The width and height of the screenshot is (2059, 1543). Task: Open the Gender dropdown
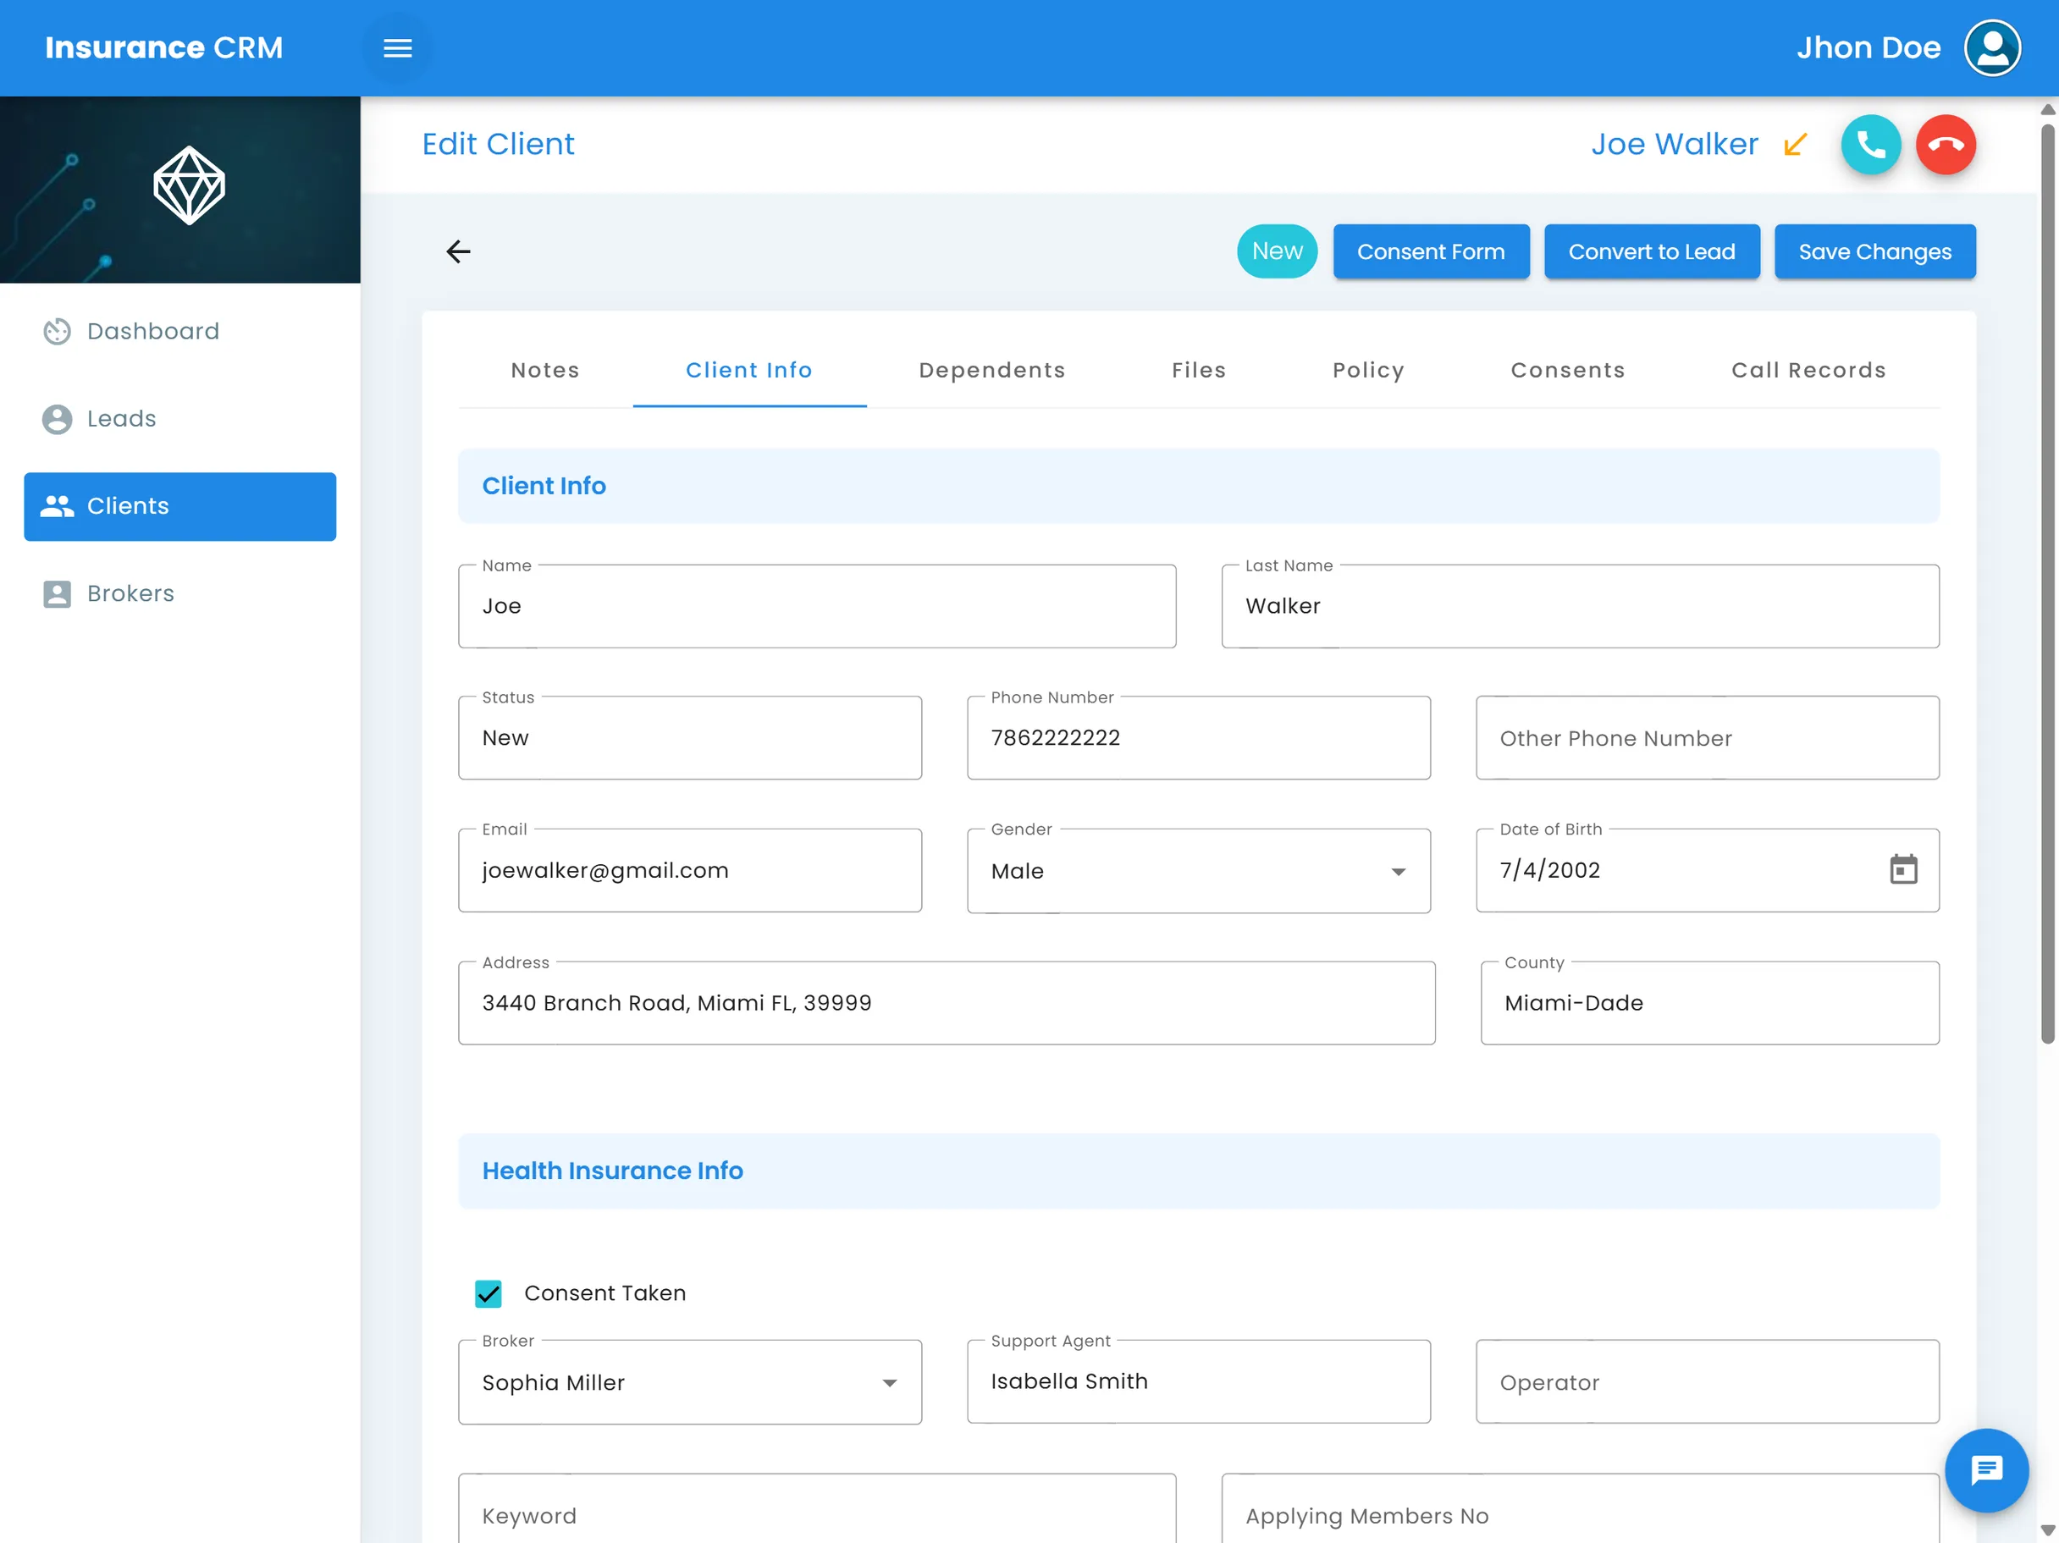point(1397,872)
